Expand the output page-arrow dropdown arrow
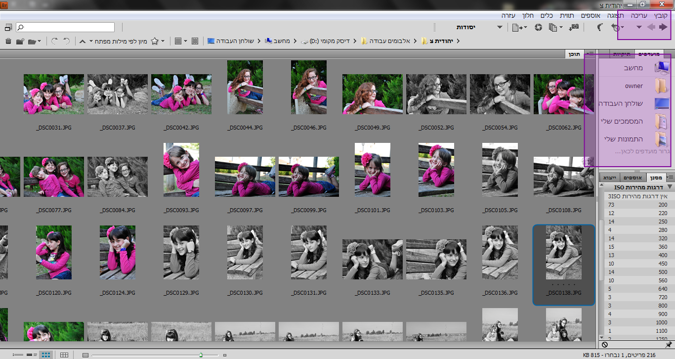This screenshot has height=359, width=675. click(525, 28)
